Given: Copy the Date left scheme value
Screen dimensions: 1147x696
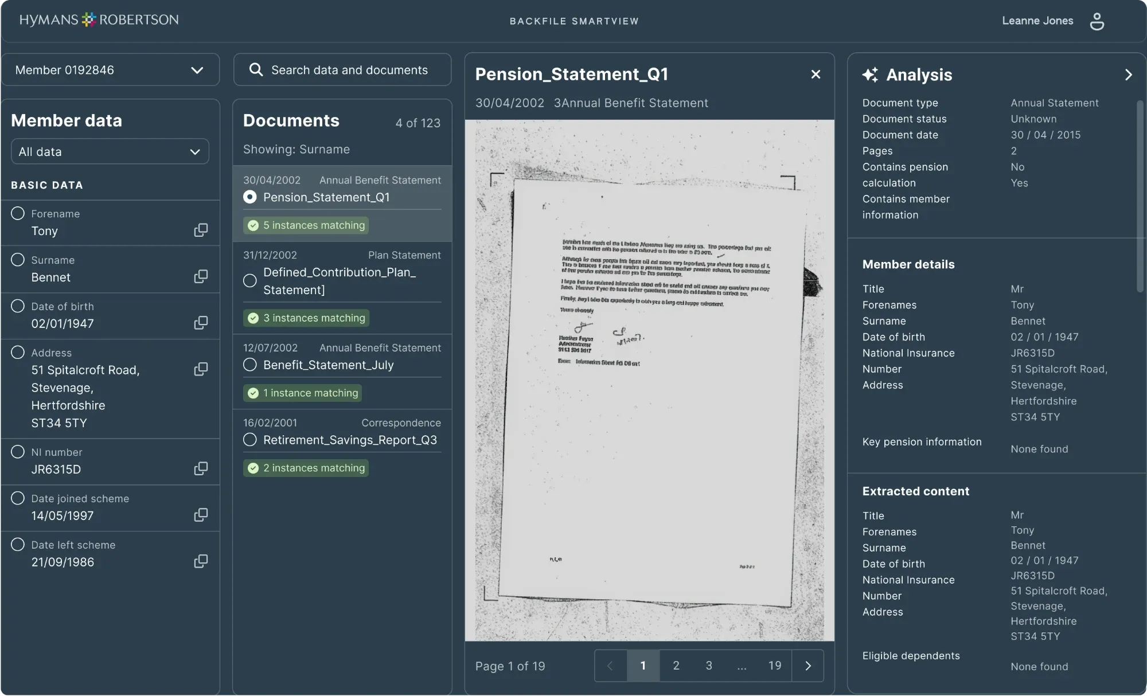Looking at the screenshot, I should click(x=201, y=561).
